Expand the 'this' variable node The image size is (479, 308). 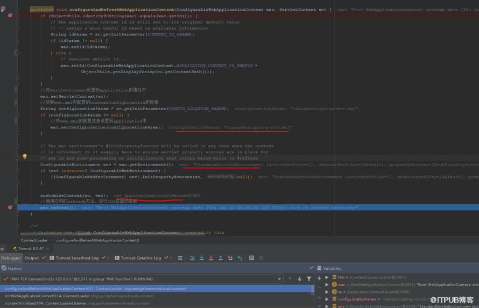(x=327, y=277)
